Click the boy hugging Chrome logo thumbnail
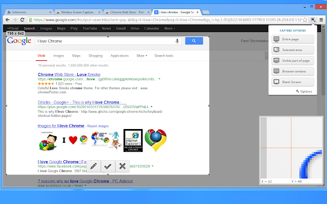327x204 pixels. (48, 142)
